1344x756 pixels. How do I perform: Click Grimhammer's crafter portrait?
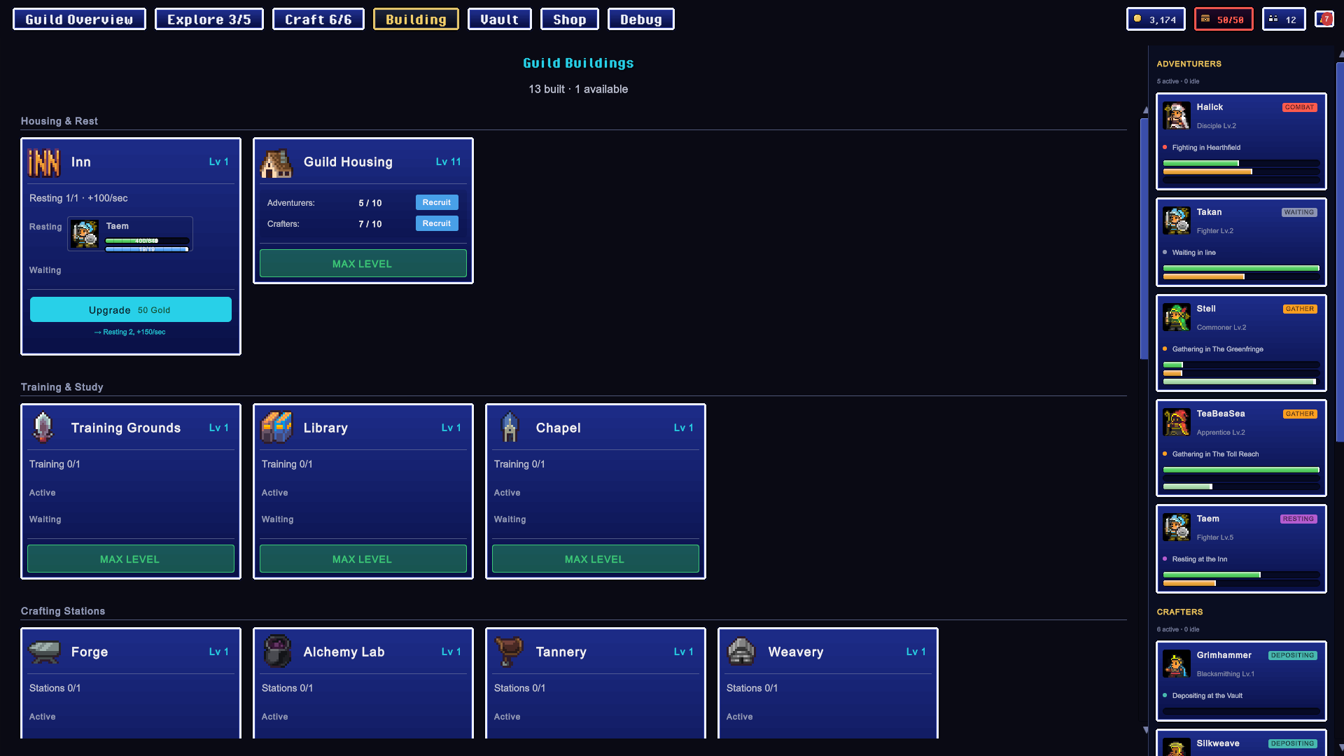[1177, 664]
